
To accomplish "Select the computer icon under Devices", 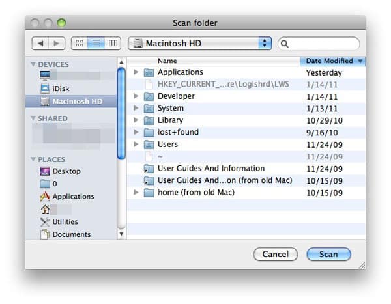I will 44,76.
